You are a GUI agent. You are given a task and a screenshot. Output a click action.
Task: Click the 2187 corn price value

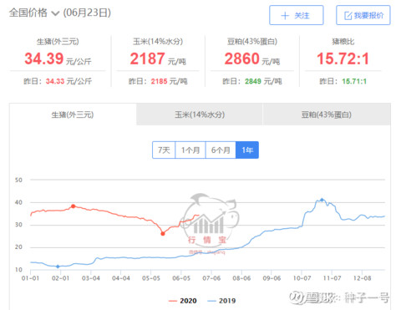coord(147,58)
